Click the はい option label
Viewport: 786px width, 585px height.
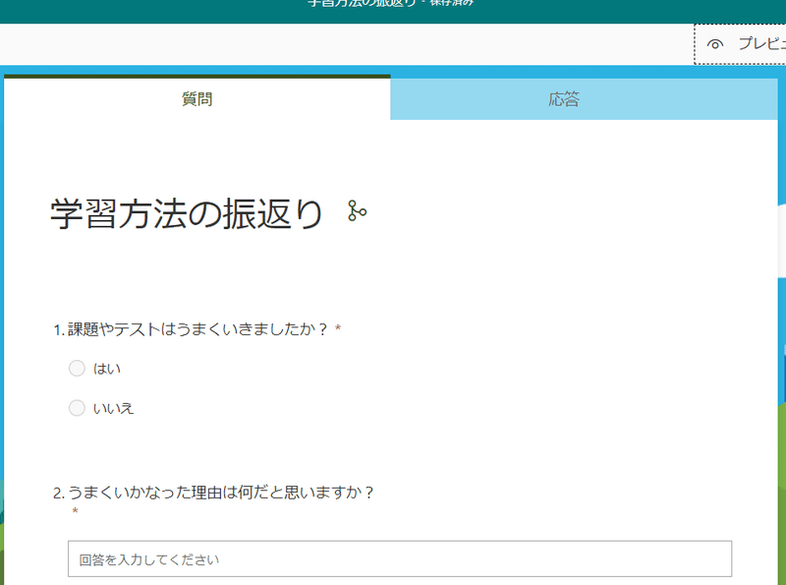click(x=107, y=369)
